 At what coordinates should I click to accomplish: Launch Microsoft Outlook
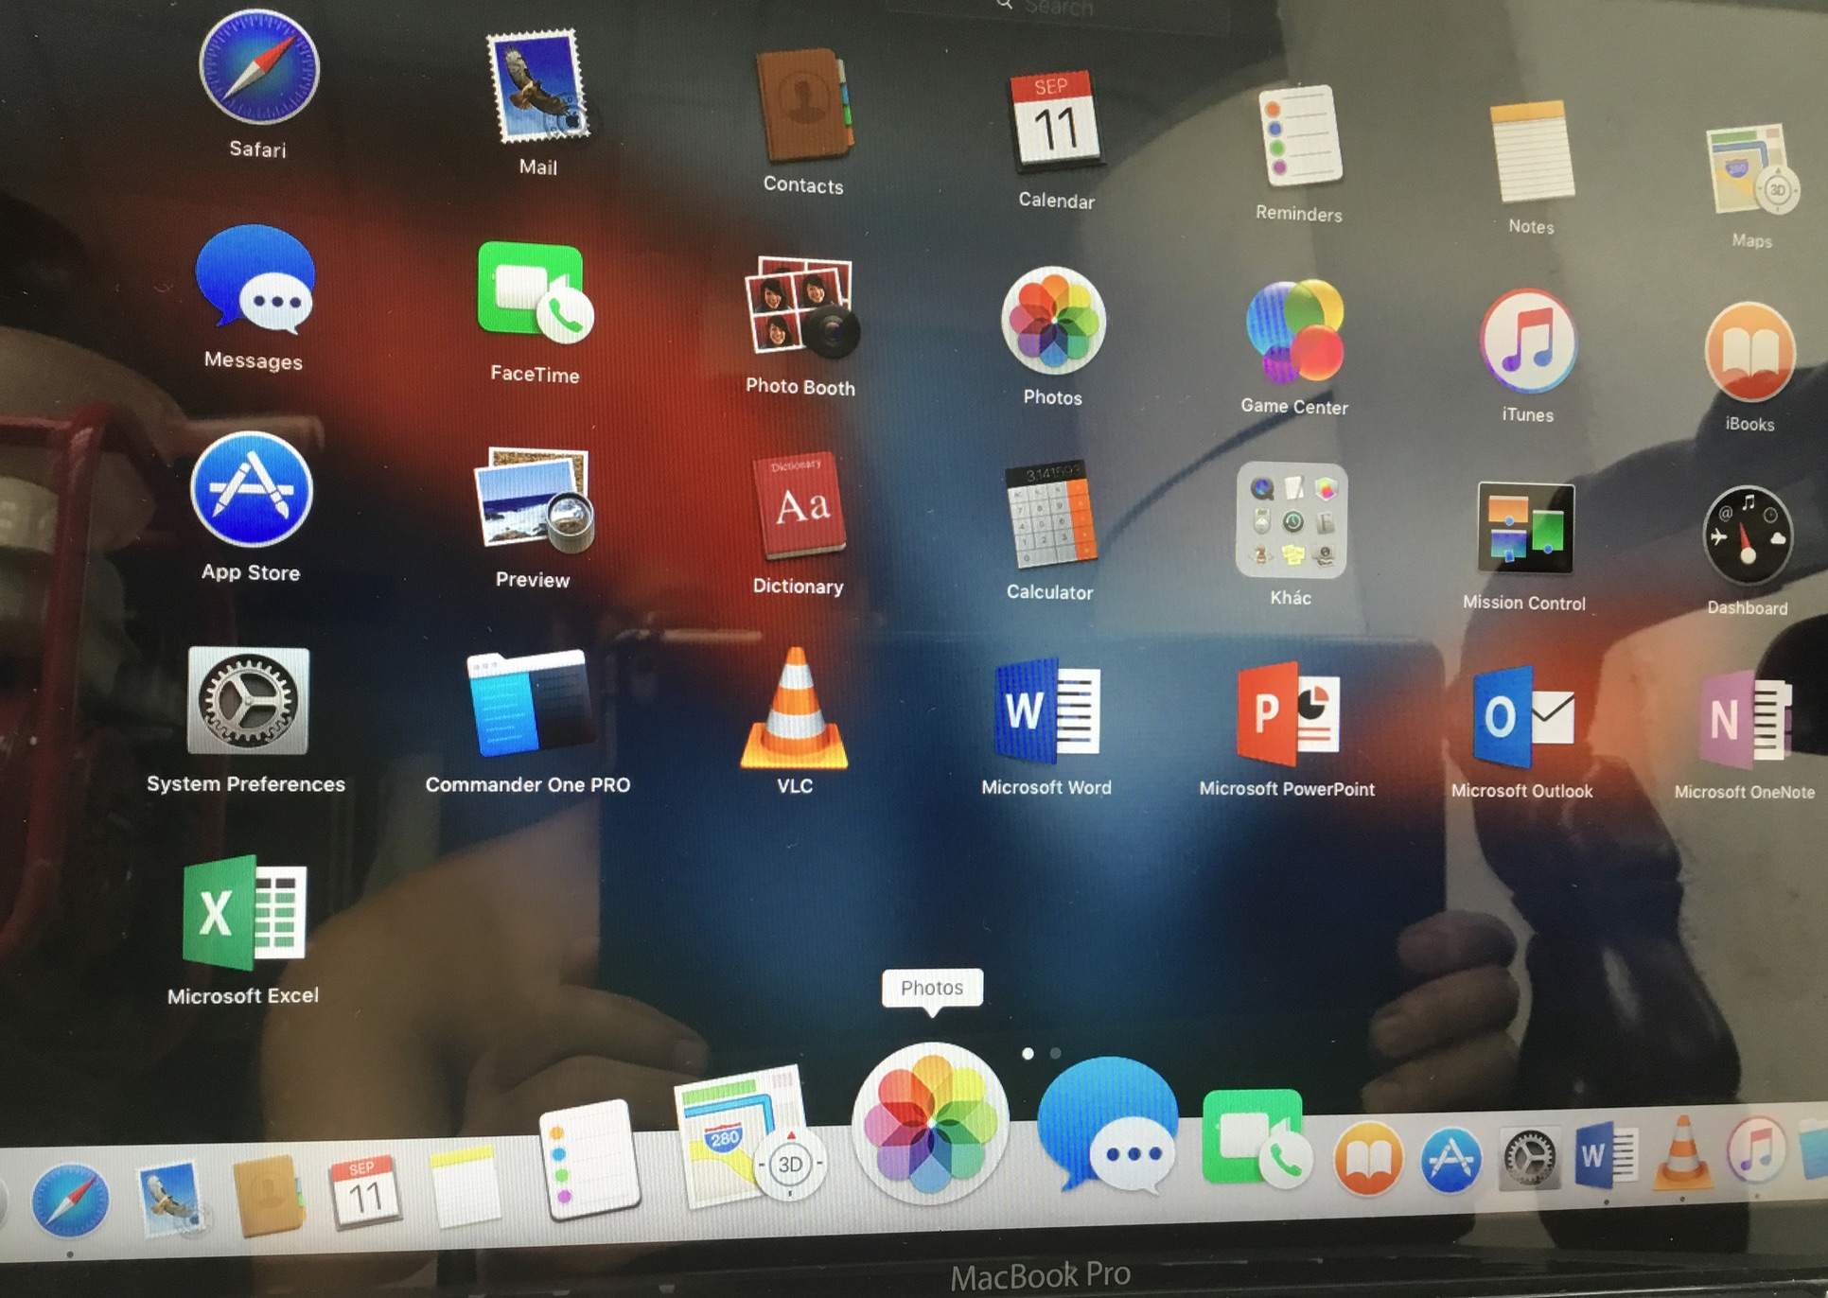1522,719
